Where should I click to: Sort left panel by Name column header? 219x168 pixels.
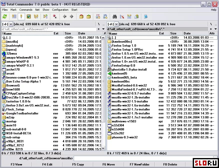tap(27, 33)
